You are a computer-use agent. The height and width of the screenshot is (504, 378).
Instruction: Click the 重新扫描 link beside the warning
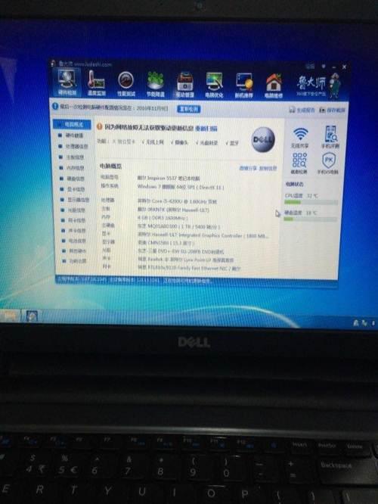coord(206,129)
